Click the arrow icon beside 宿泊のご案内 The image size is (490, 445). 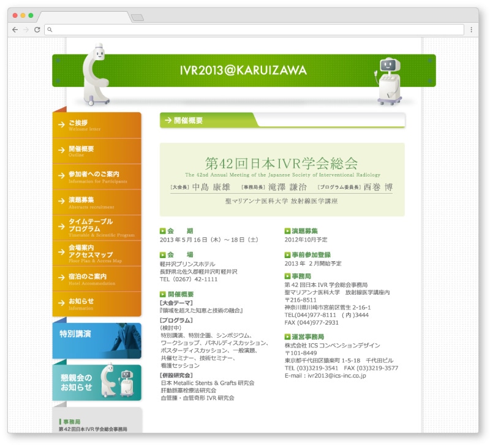(61, 278)
